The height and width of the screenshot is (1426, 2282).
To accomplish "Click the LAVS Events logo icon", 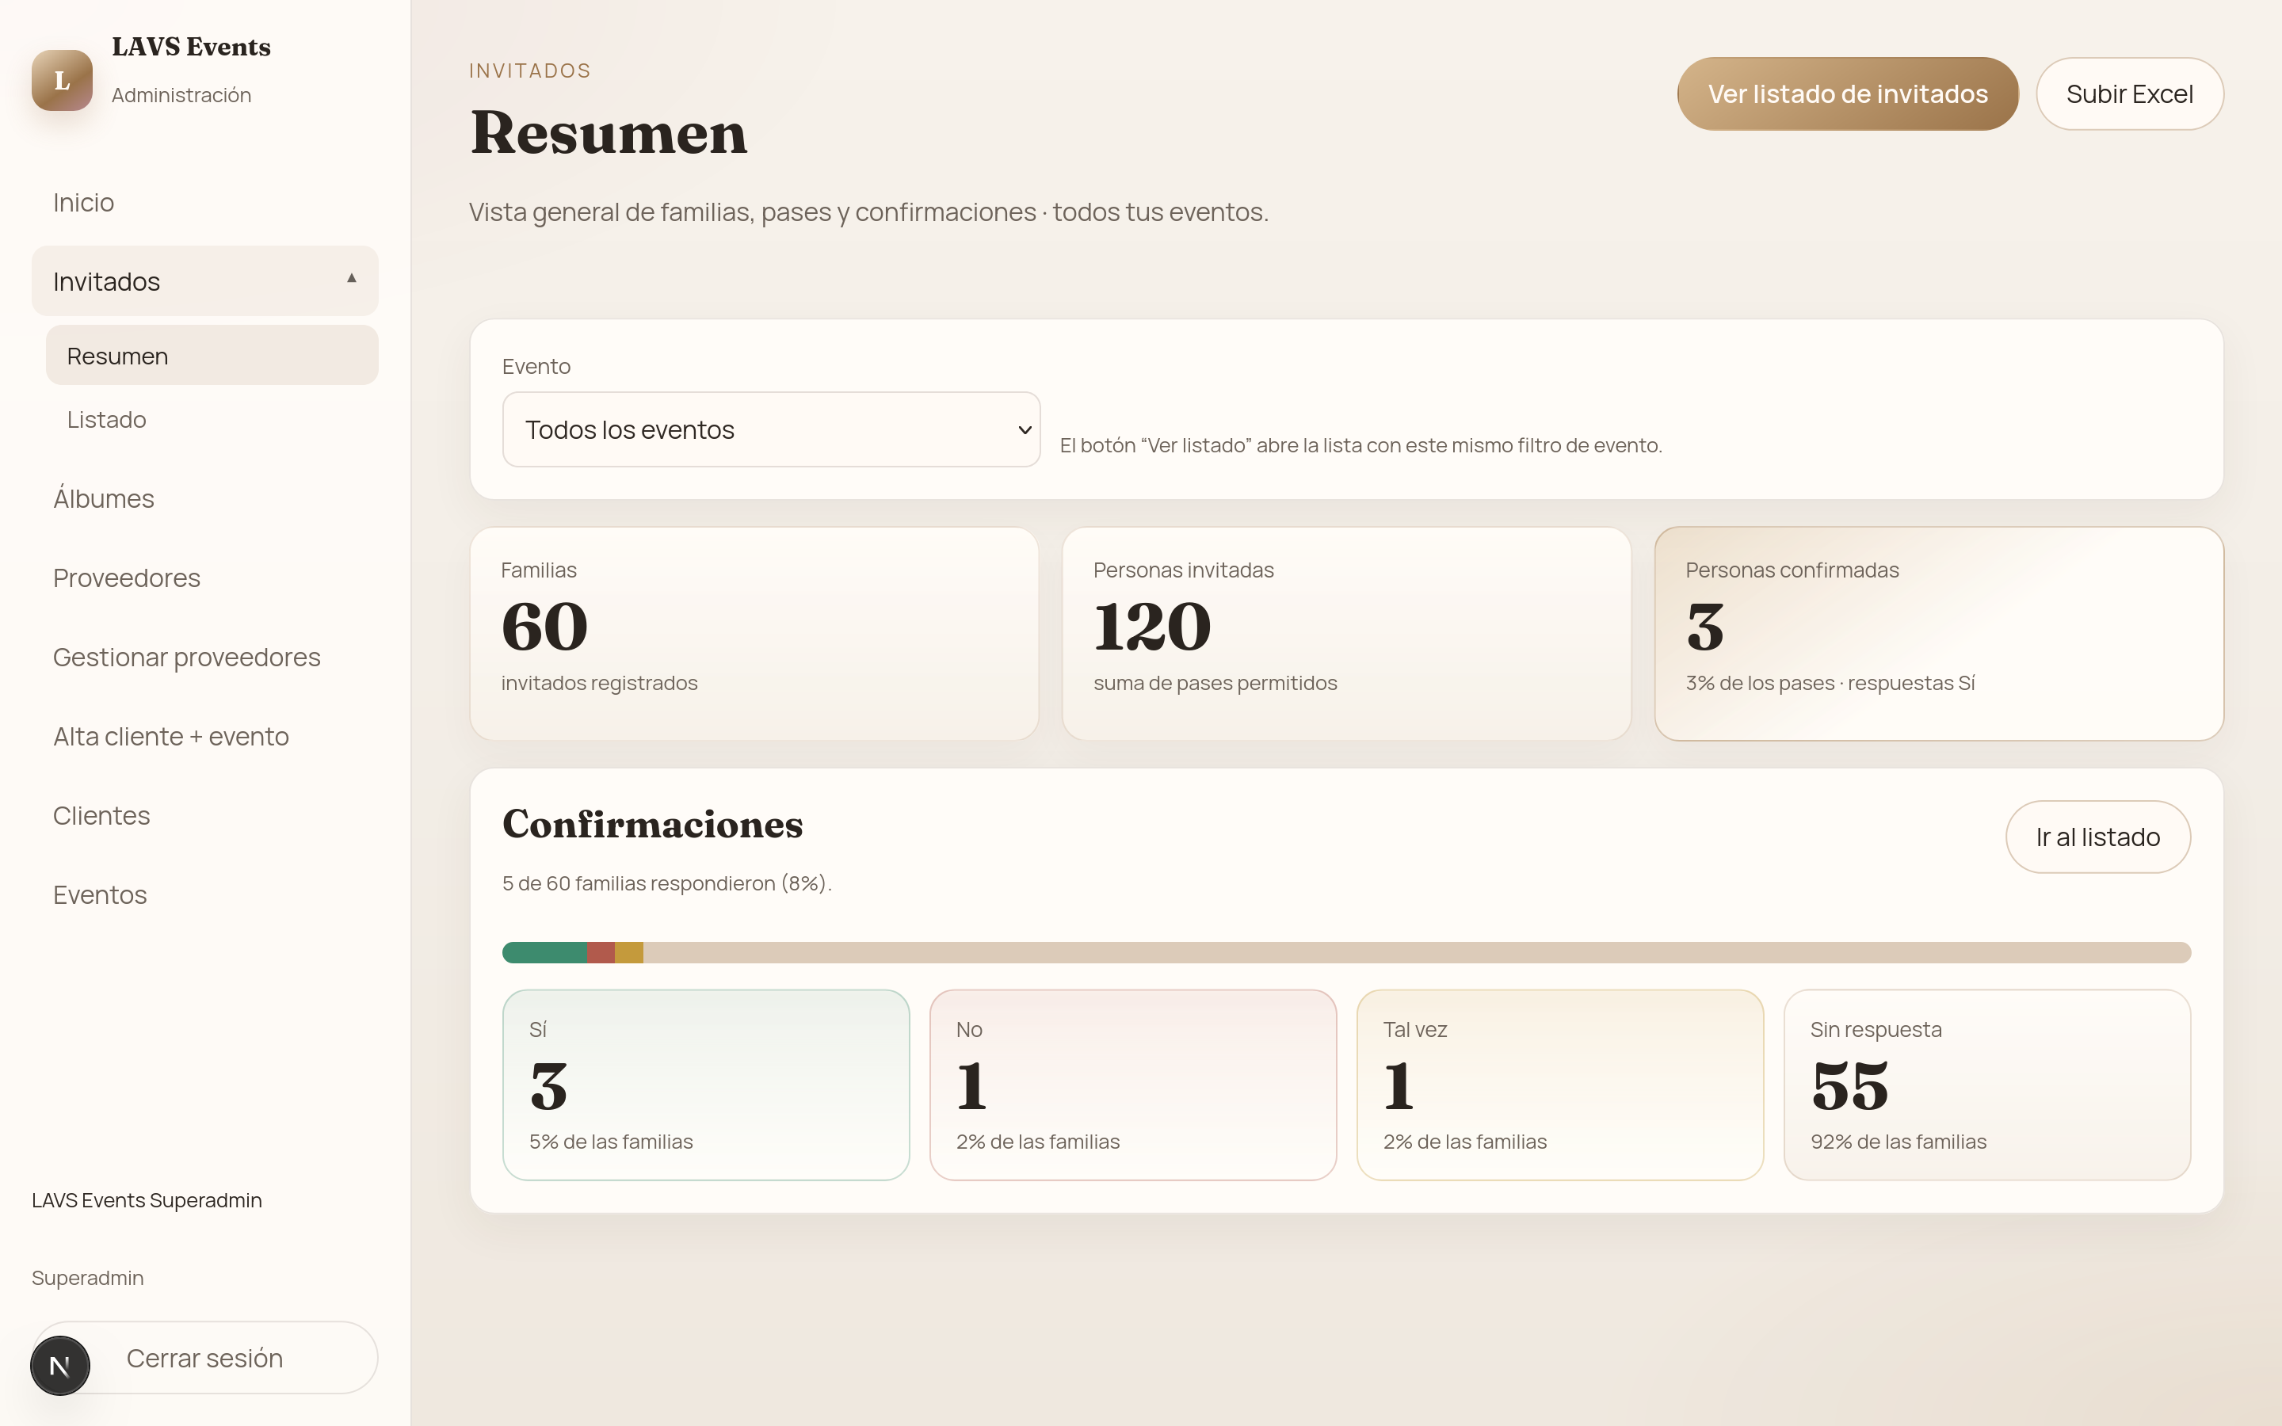I will pos(63,80).
